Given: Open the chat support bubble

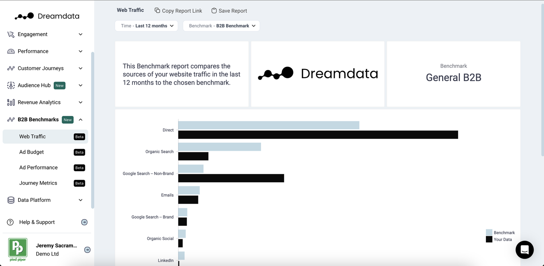Looking at the screenshot, I should pos(524,250).
